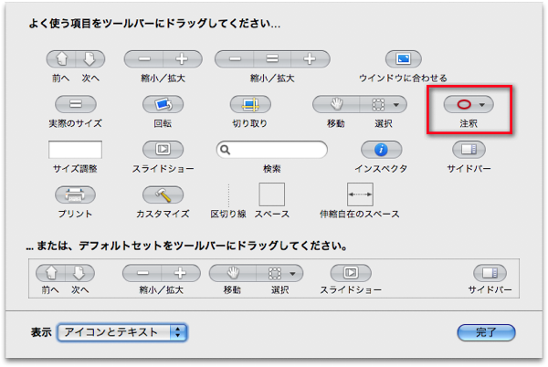Click the 選択 dotted-square icon in the second row
548x367 pixels.
tap(378, 104)
